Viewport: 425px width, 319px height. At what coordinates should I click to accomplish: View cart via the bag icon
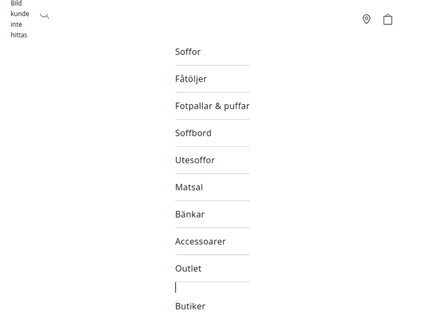pos(388,19)
